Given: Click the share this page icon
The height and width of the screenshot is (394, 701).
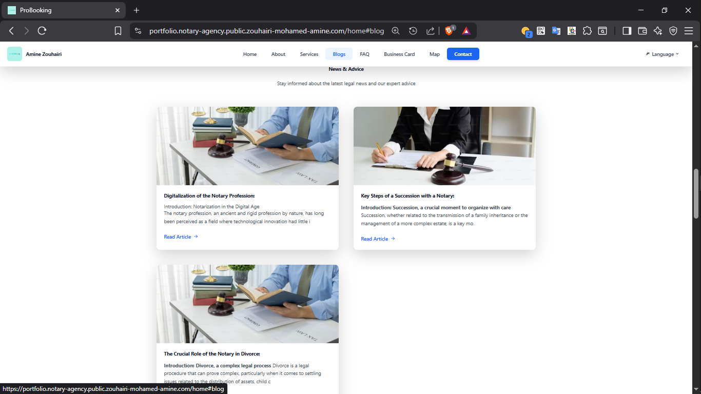Looking at the screenshot, I should tap(430, 31).
